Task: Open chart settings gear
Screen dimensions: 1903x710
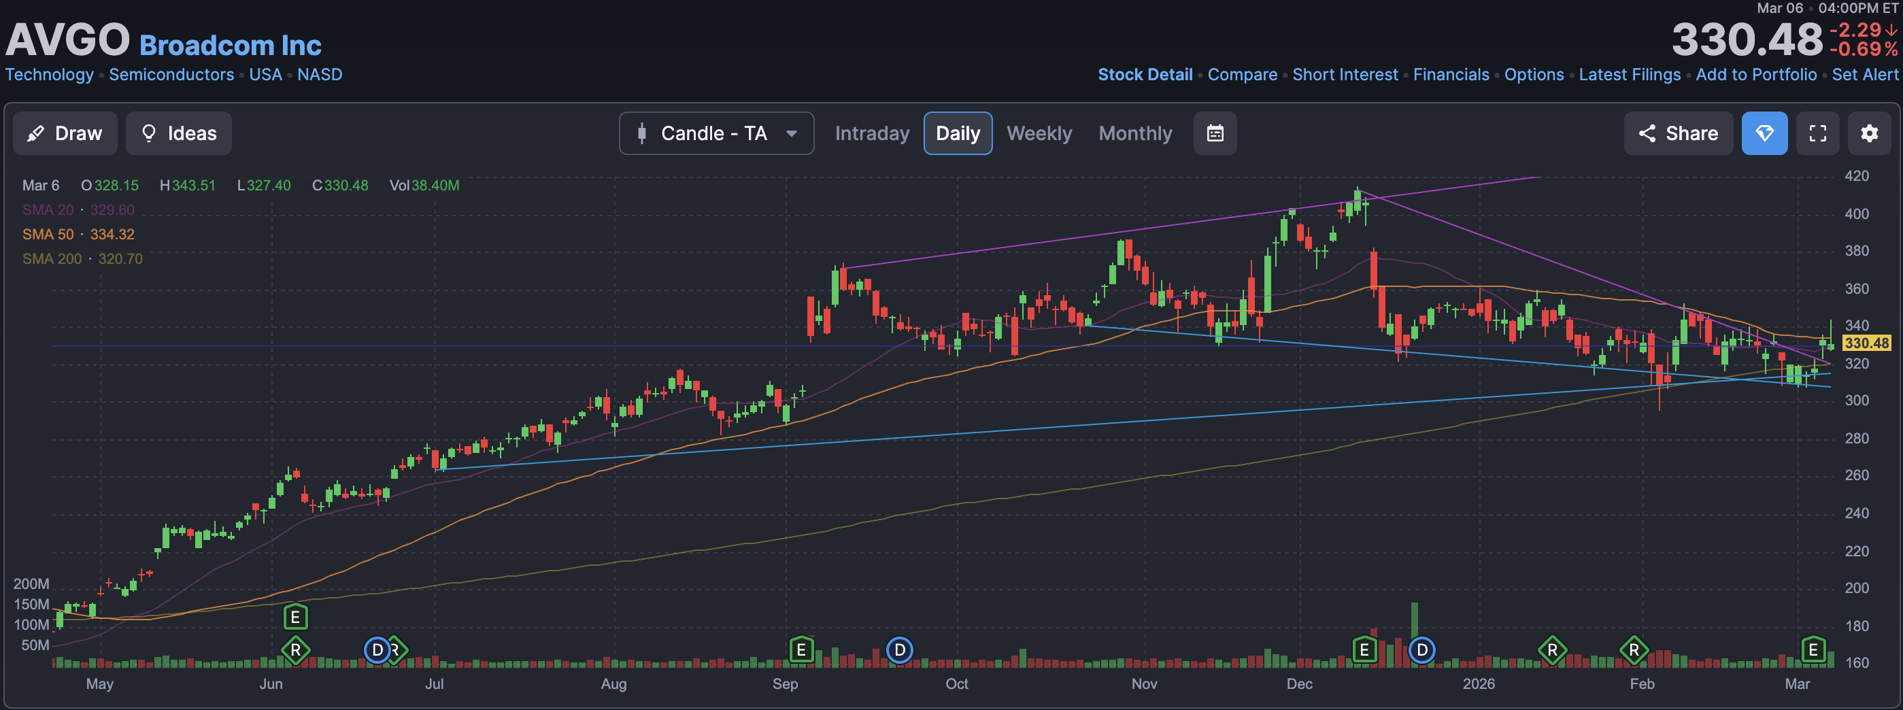Action: [x=1870, y=133]
